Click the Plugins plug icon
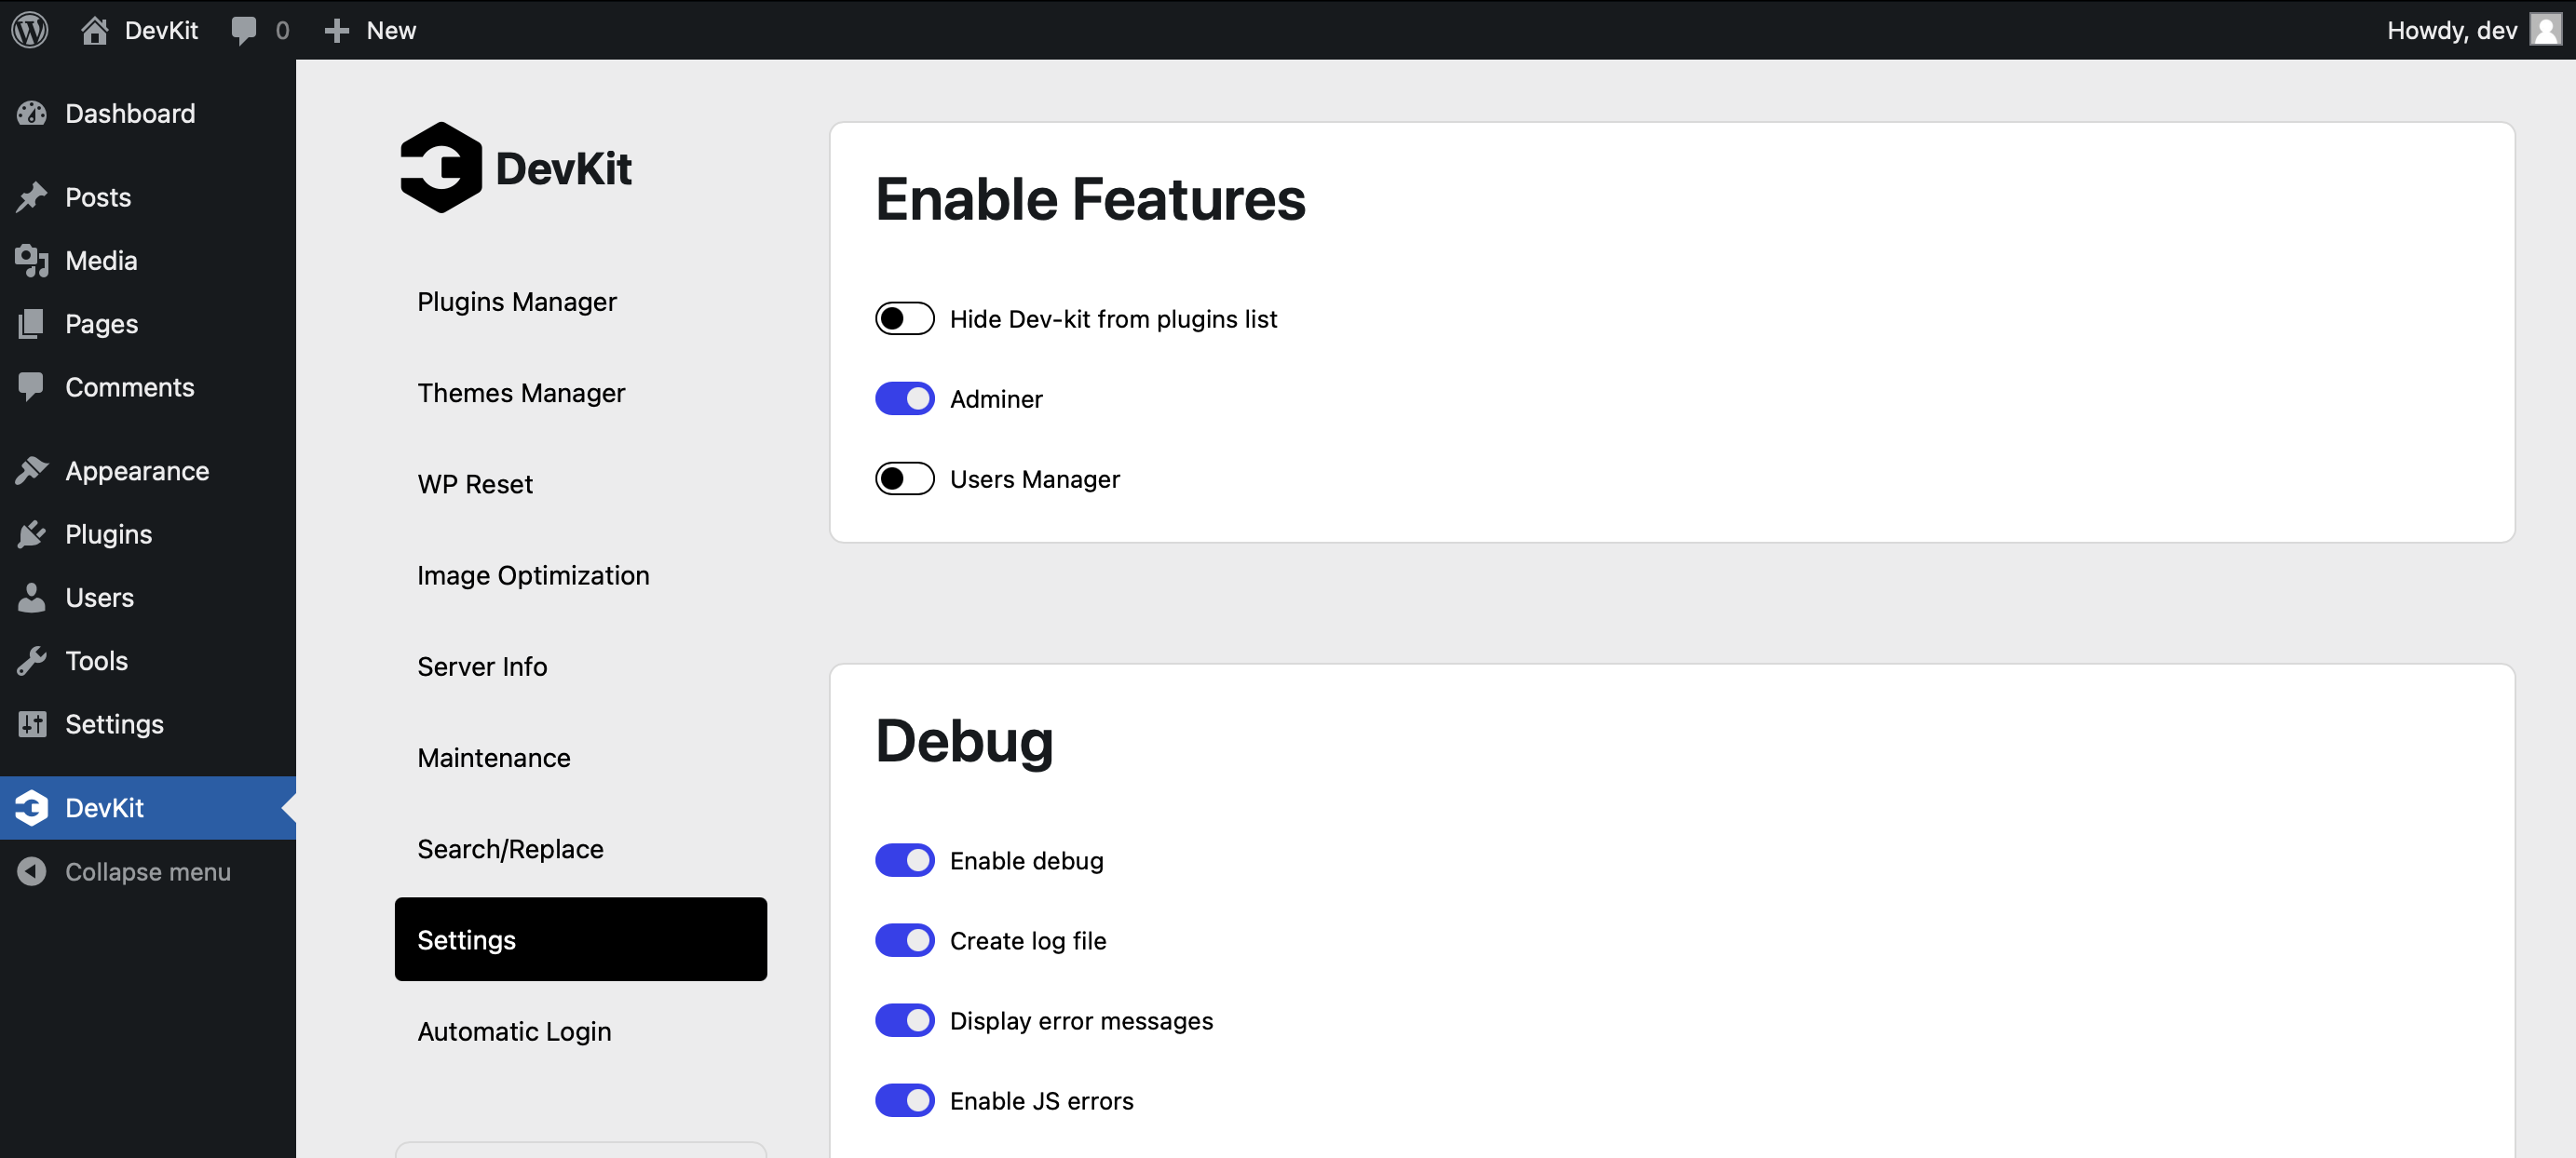The height and width of the screenshot is (1158, 2576). [x=32, y=533]
